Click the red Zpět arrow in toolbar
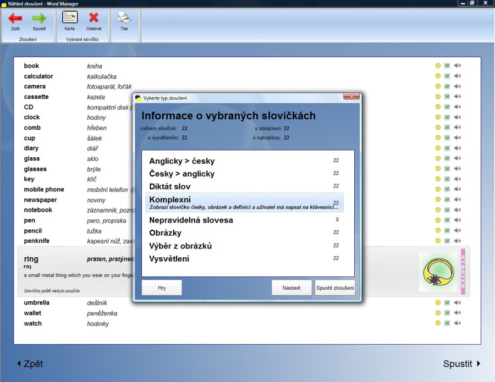The height and width of the screenshot is (382, 495). (x=15, y=19)
